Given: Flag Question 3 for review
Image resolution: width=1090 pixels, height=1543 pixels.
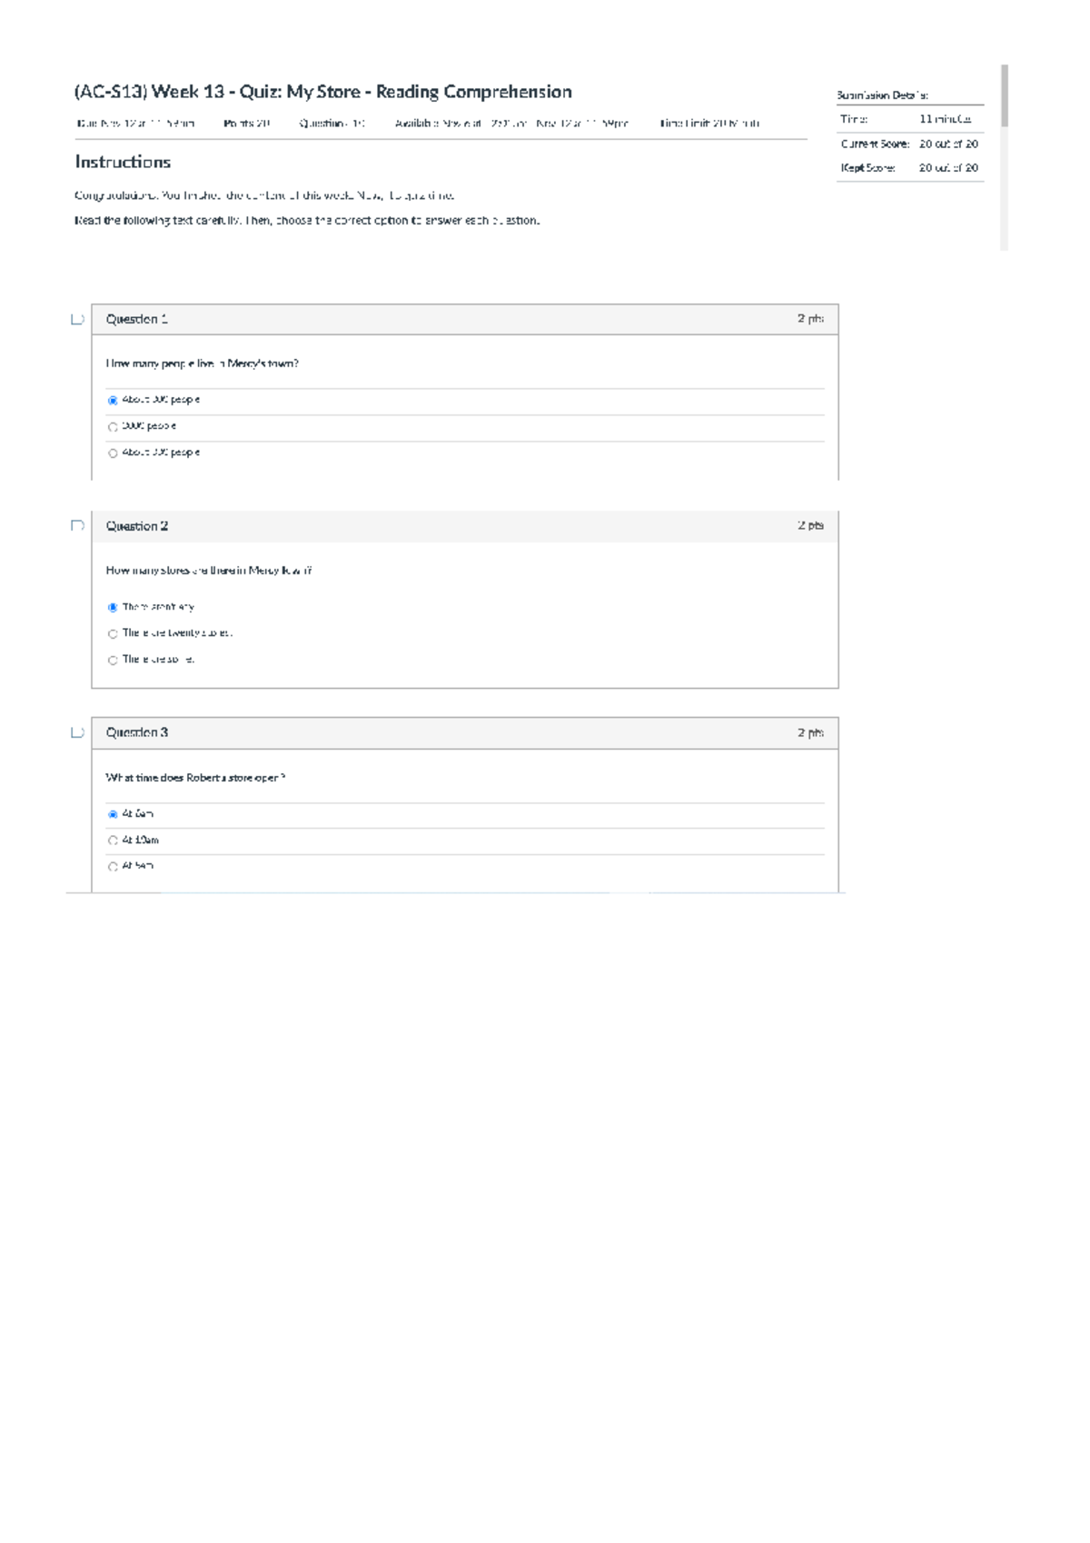Looking at the screenshot, I should coord(77,732).
